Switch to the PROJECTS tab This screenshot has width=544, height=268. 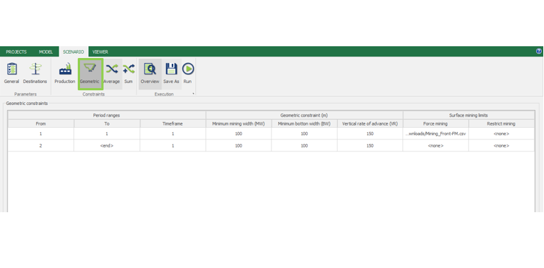tap(16, 51)
